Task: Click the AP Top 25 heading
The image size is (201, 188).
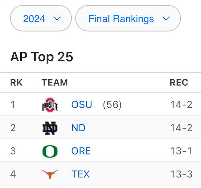Action: point(42,57)
